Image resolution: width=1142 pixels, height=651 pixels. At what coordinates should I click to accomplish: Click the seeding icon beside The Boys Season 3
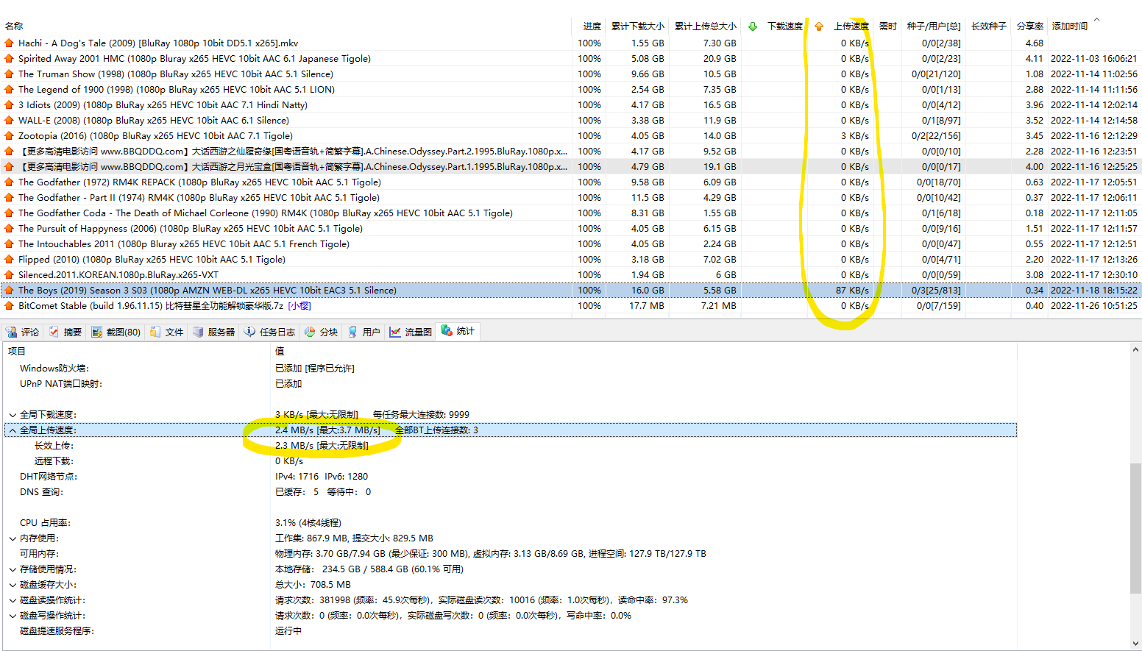pyautogui.click(x=10, y=291)
